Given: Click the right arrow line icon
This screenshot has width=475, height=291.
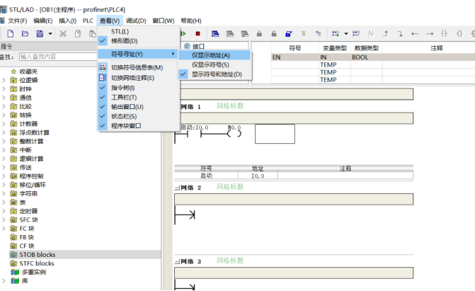Looking at the screenshot, I should [430, 34].
